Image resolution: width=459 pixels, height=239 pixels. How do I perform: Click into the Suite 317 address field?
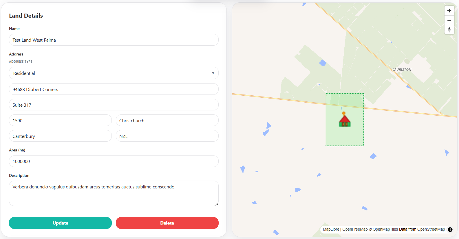(x=114, y=105)
